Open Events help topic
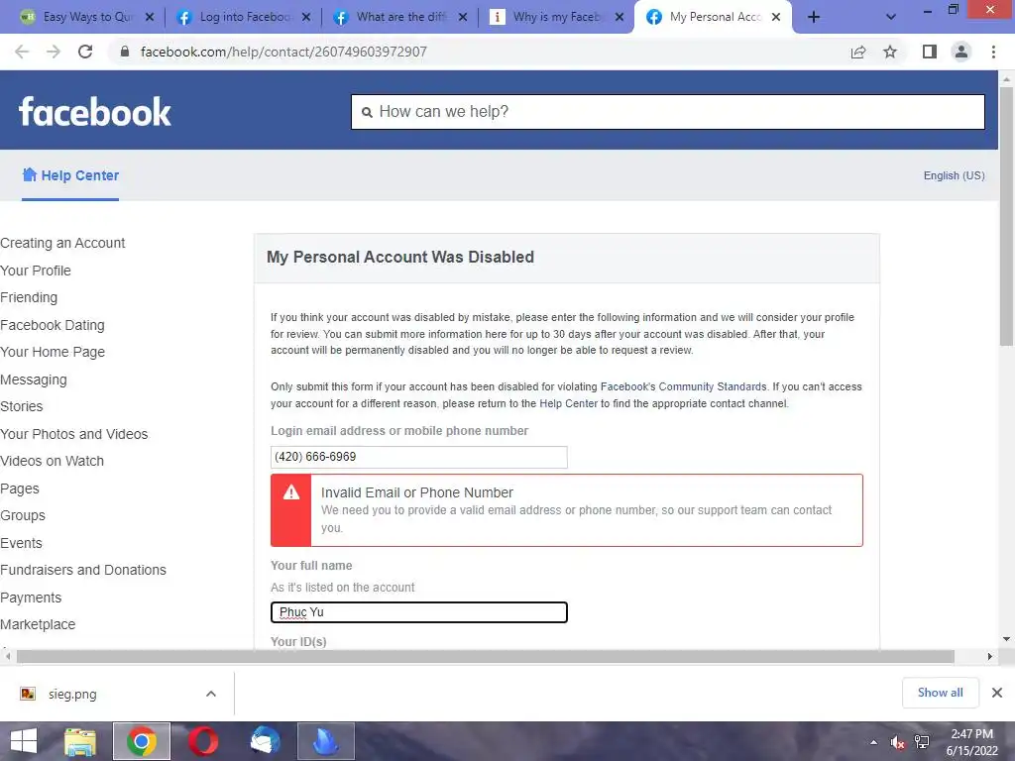1015x761 pixels. pos(22,543)
